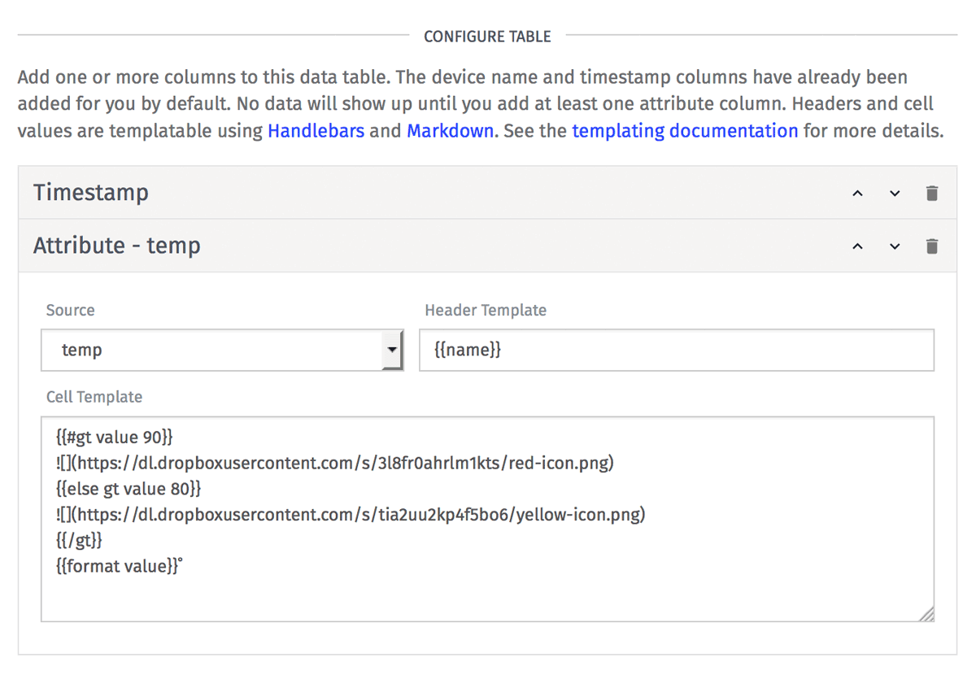
Task: Click the {{else gt value 80}} line
Action: (x=129, y=490)
